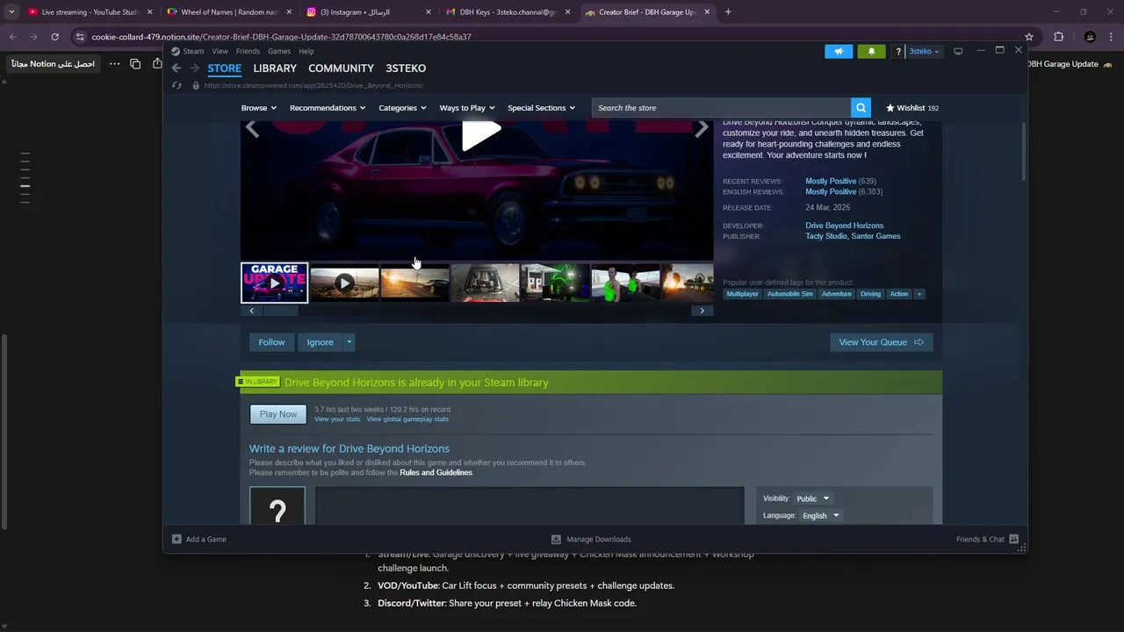Viewport: 1124px width, 632px height.
Task: Click the Multiplayer tag
Action: (742, 294)
